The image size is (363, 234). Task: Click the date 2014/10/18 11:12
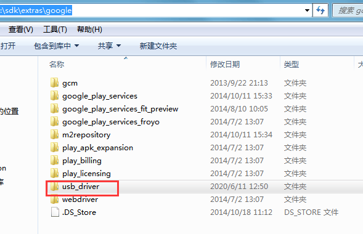241,212
